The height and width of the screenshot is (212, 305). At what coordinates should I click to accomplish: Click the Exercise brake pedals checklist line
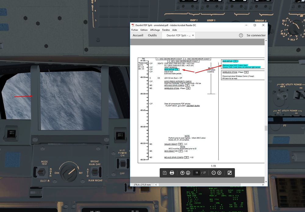(173, 74)
